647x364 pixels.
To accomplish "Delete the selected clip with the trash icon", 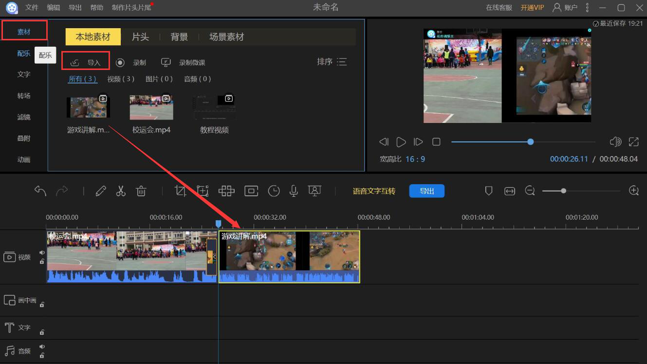I will pos(141,191).
